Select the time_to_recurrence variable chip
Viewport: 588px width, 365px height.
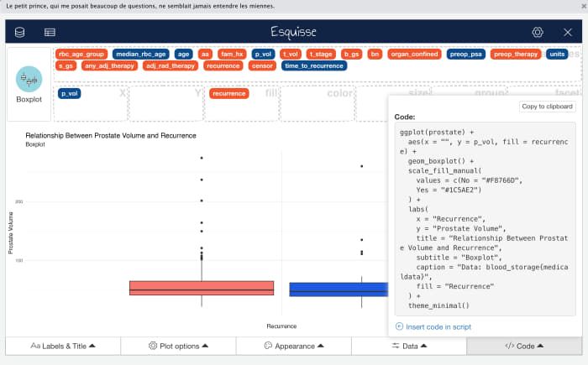pyautogui.click(x=314, y=65)
